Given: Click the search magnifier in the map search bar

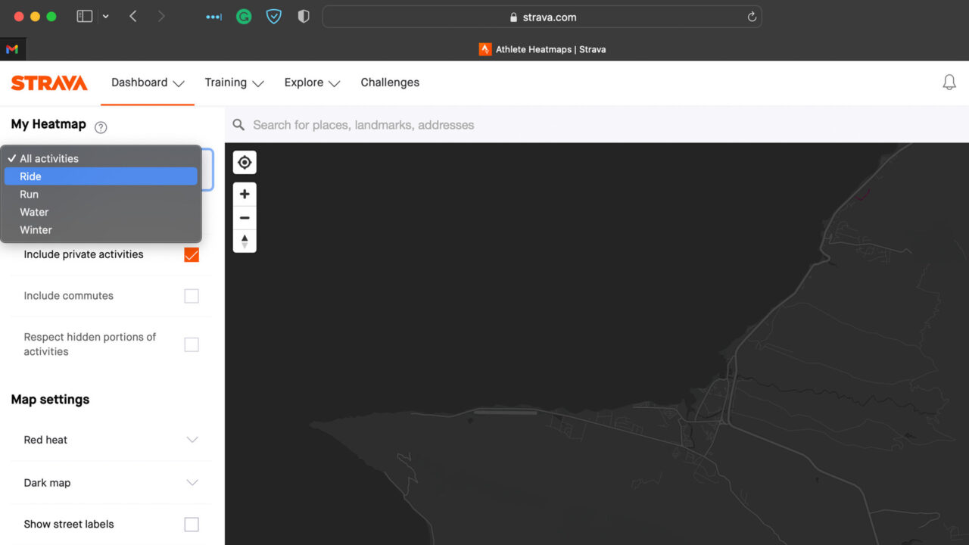Looking at the screenshot, I should point(238,124).
